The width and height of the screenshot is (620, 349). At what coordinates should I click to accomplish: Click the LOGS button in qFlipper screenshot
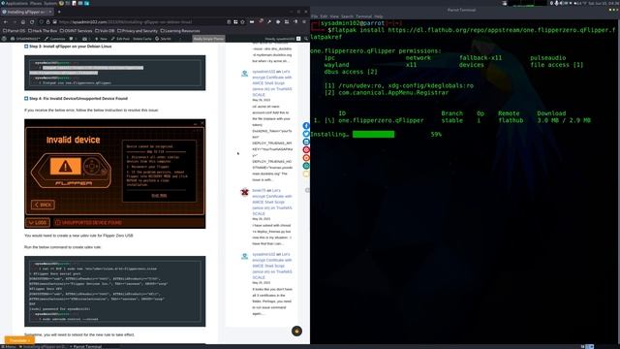tap(38, 222)
